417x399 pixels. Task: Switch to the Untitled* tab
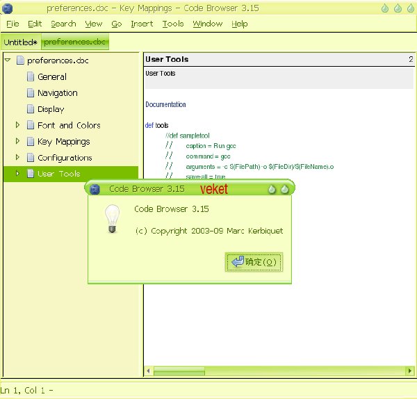pos(21,42)
